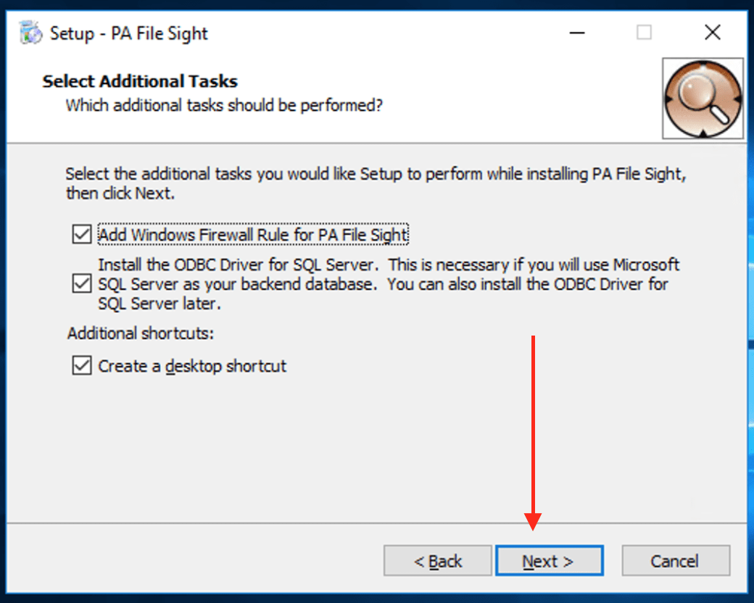Click the 'Select Additional Tasks' heading
The width and height of the screenshot is (754, 603).
[x=140, y=81]
